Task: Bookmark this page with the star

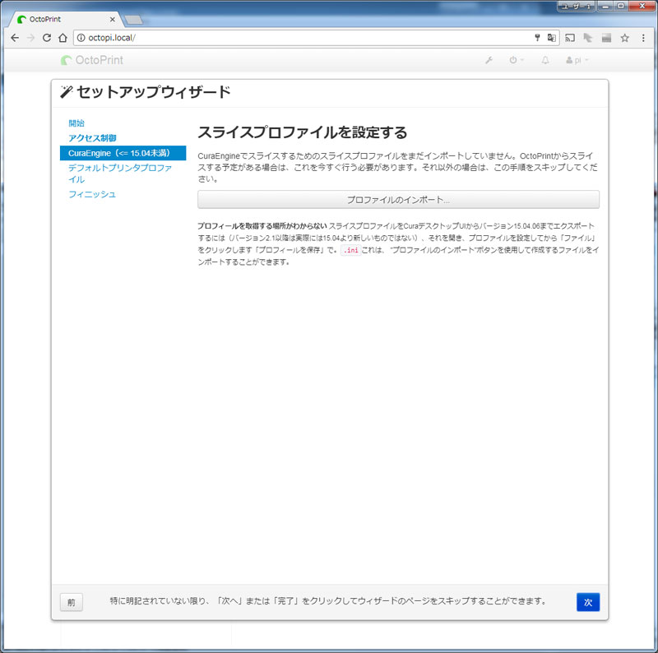Action: (x=625, y=38)
